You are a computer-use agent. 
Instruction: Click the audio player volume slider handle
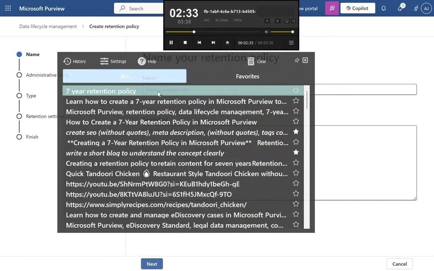[x=293, y=32]
